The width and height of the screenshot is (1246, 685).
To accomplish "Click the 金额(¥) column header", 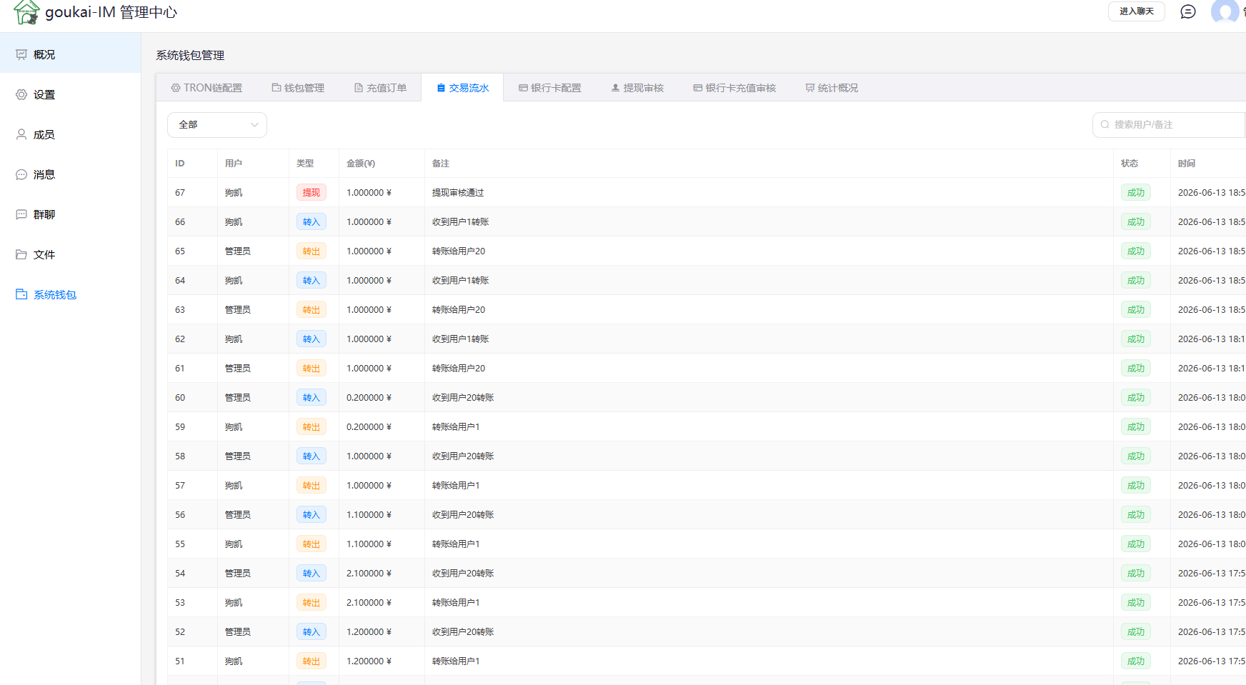I will coord(361,164).
